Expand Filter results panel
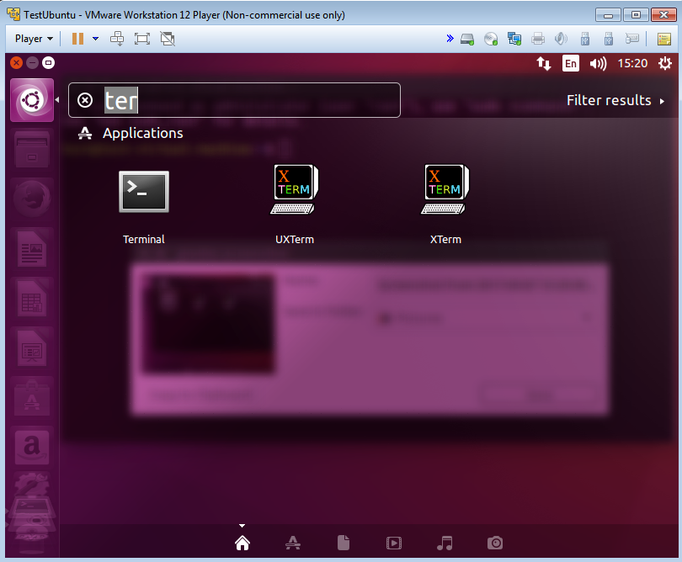Screen dimensions: 682x562 (615, 100)
